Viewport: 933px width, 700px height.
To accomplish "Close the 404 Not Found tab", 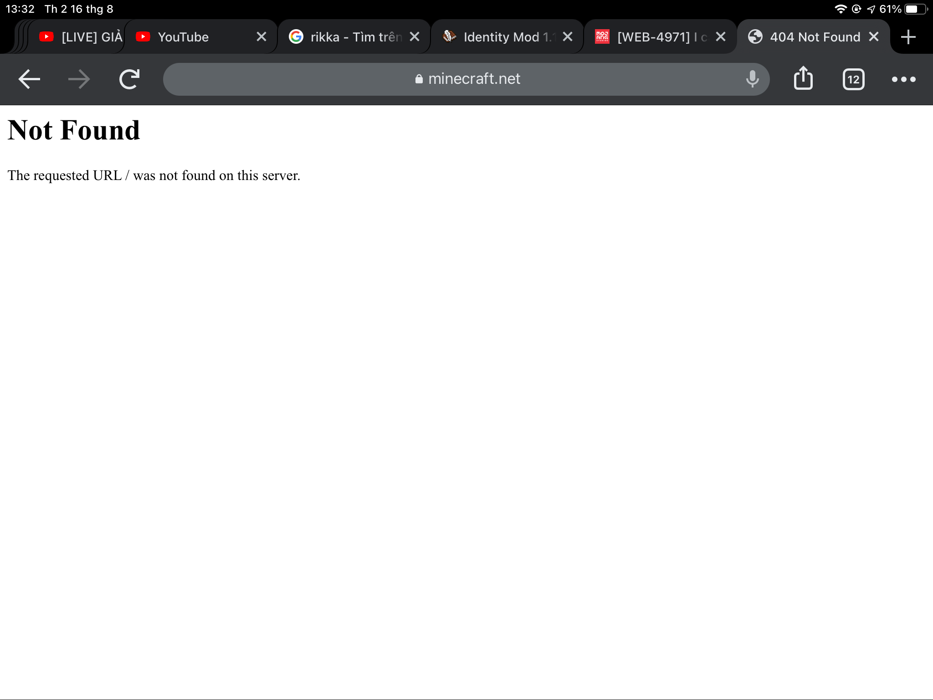I will click(874, 37).
